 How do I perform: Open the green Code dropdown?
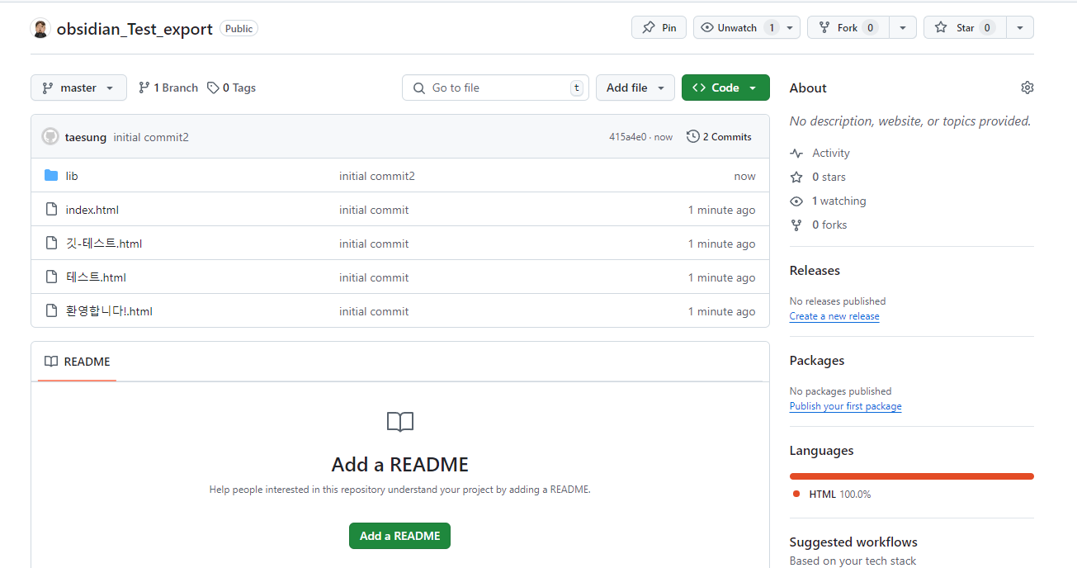pyautogui.click(x=725, y=88)
